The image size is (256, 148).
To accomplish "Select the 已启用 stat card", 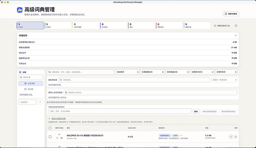I will (58, 26).
